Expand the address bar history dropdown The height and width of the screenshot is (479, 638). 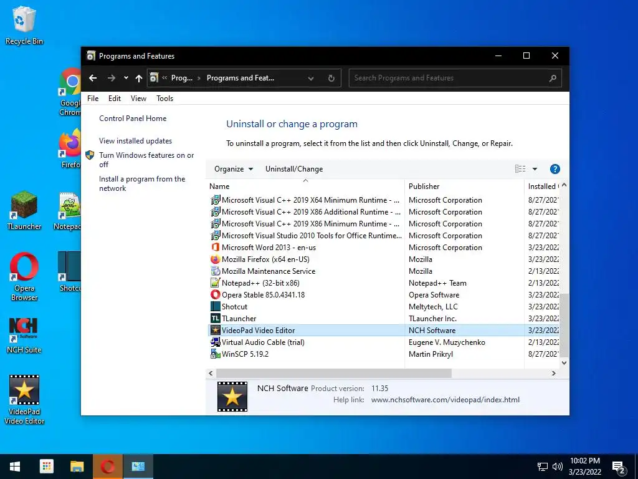(311, 78)
